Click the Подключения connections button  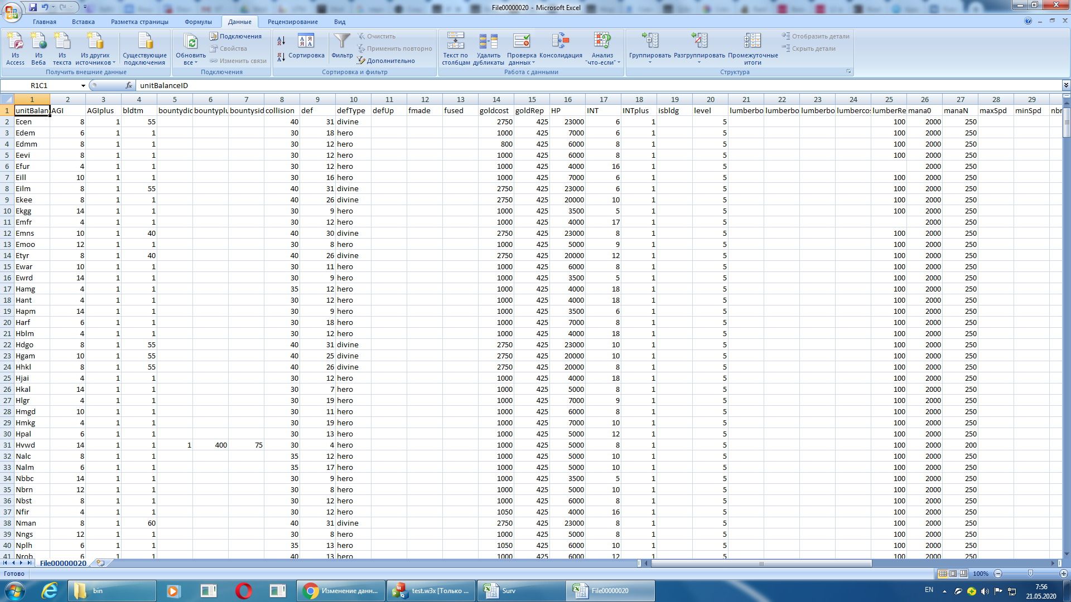236,36
